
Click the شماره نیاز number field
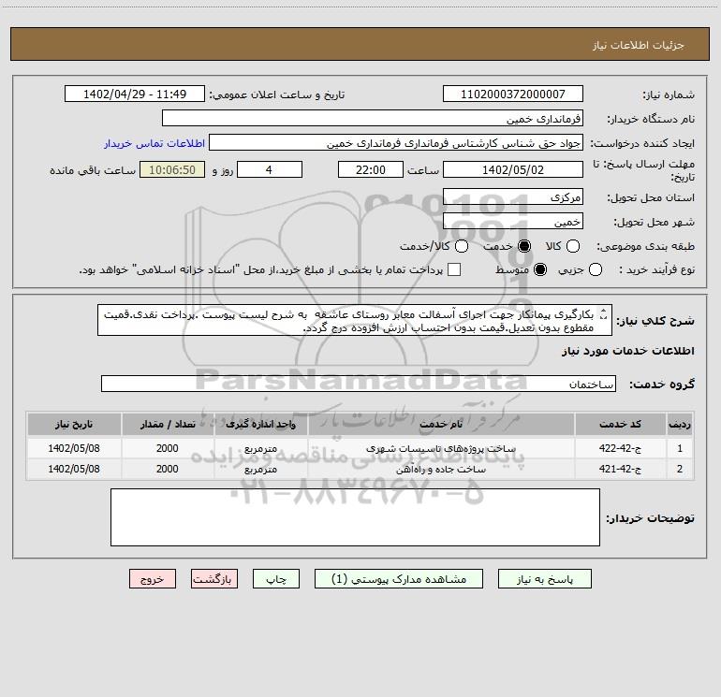tap(513, 94)
